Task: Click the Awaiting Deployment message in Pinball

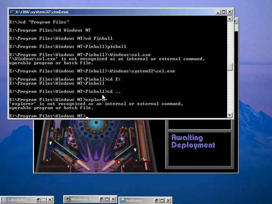Action: click(x=193, y=141)
